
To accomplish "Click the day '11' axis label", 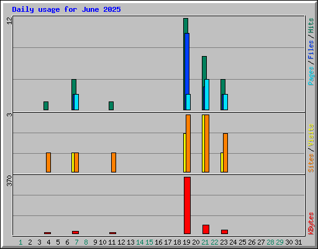I will pyautogui.click(x=112, y=242).
